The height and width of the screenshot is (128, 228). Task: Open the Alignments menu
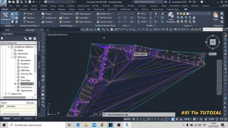click(119, 6)
